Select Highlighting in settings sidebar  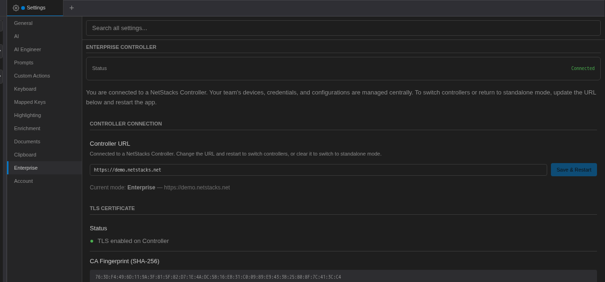coord(45,115)
